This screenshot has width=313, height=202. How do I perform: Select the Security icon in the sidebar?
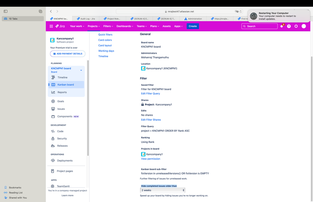tap(53, 138)
